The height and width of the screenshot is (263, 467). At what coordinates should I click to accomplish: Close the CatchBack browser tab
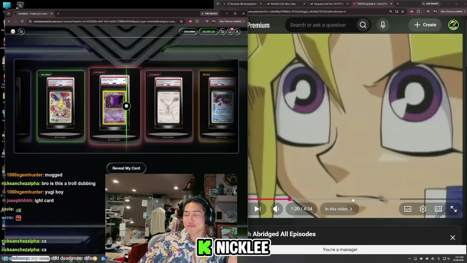click(51, 14)
